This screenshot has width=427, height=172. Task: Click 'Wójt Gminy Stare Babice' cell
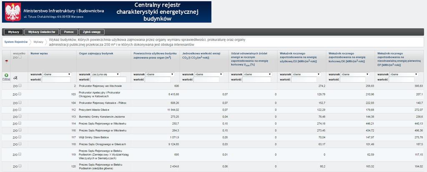click(x=93, y=137)
